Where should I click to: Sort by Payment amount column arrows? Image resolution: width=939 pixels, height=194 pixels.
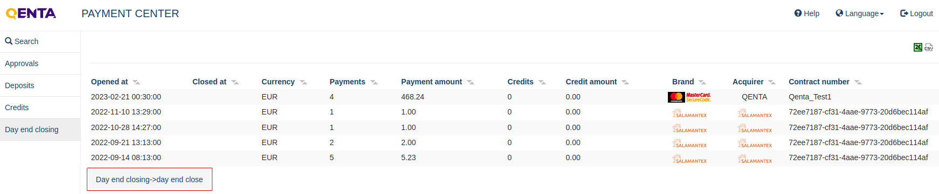pyautogui.click(x=471, y=82)
